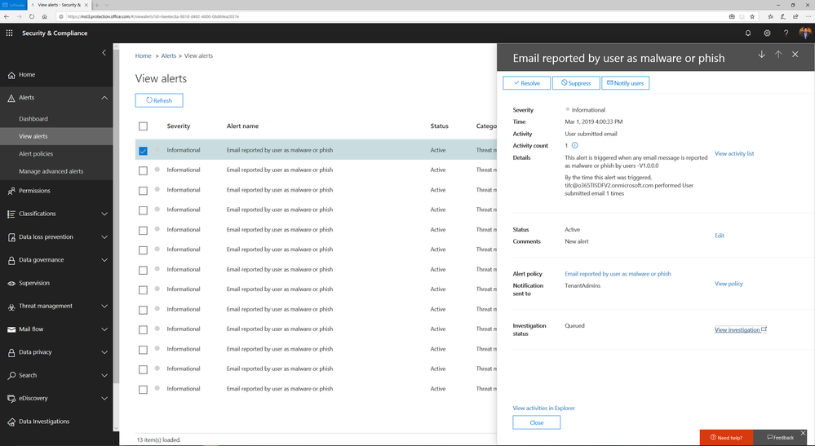The width and height of the screenshot is (815, 446).
Task: Open Manage advanced alerts item
Action: (51, 171)
